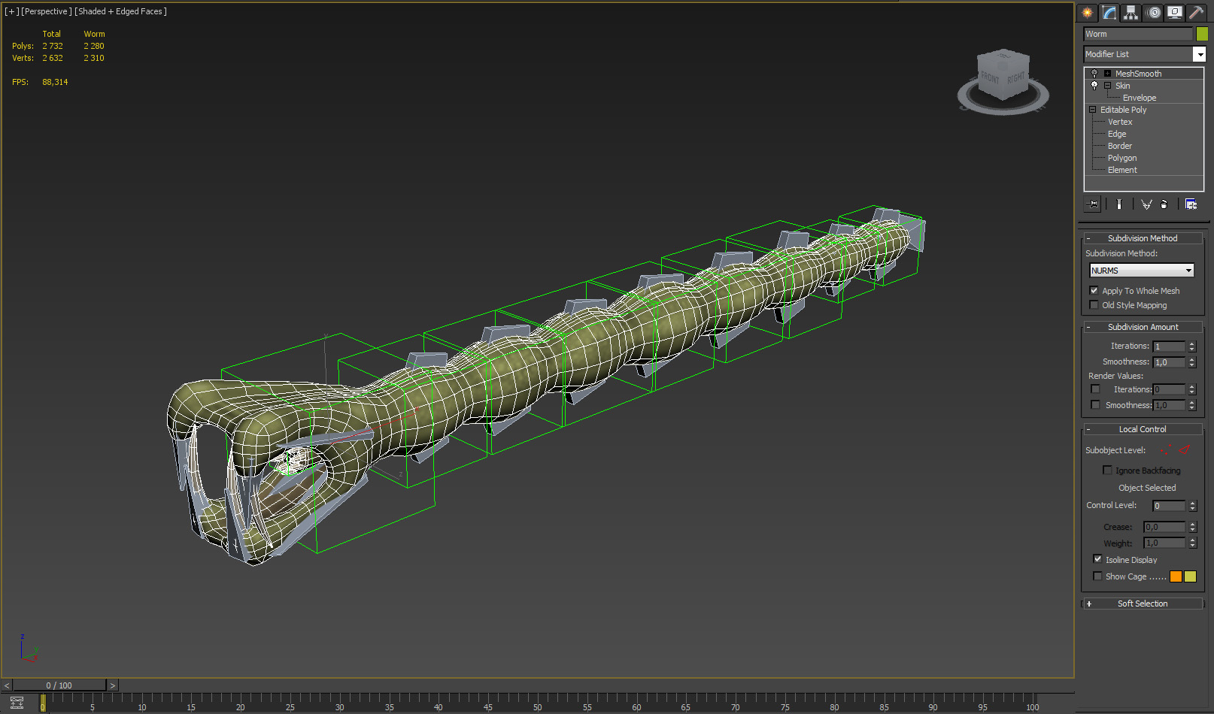Open the Create panel
The width and height of the screenshot is (1214, 714).
coord(1086,12)
